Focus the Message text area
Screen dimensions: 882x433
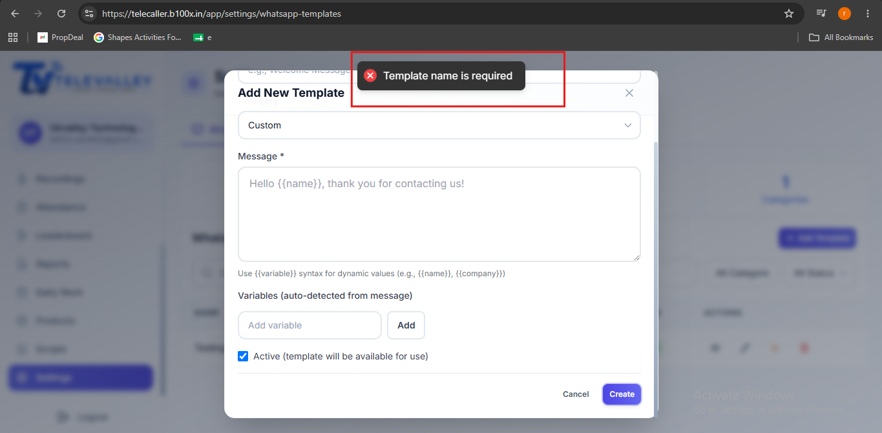[439, 214]
